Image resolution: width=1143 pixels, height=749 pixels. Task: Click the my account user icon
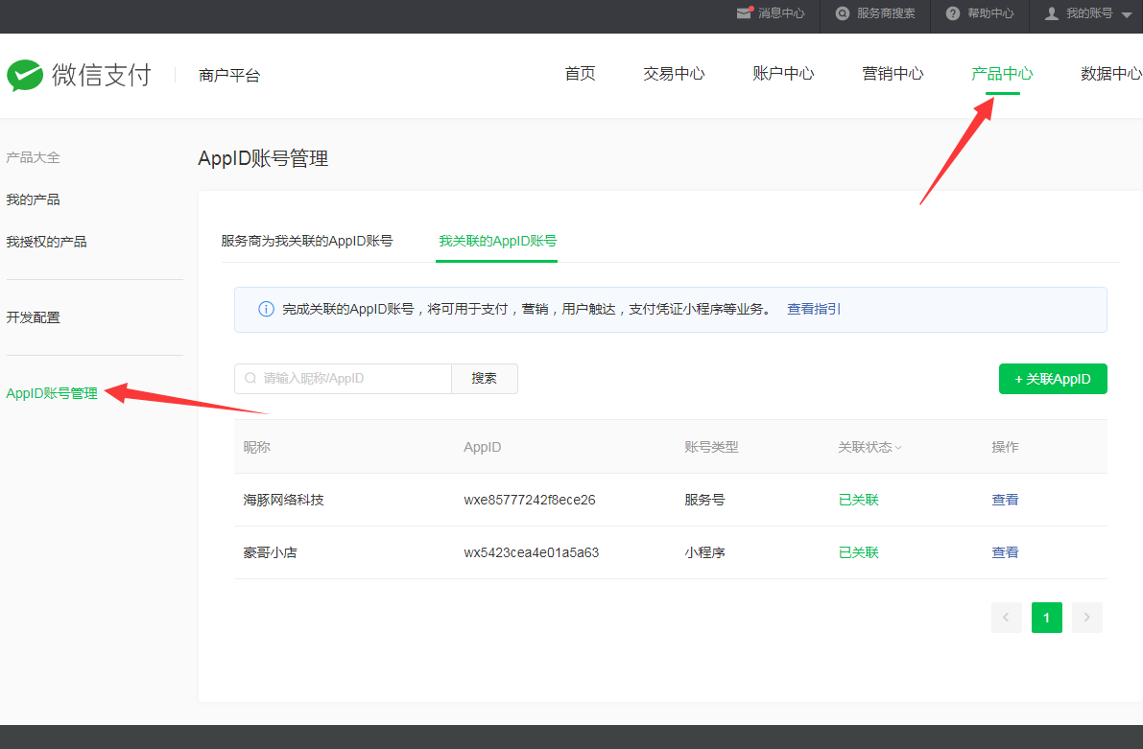click(x=1051, y=13)
